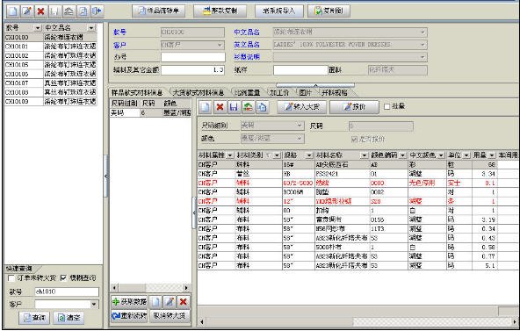The image size is (520, 331).
Task: Click the 查询 button in quick query
Action: [x=34, y=318]
